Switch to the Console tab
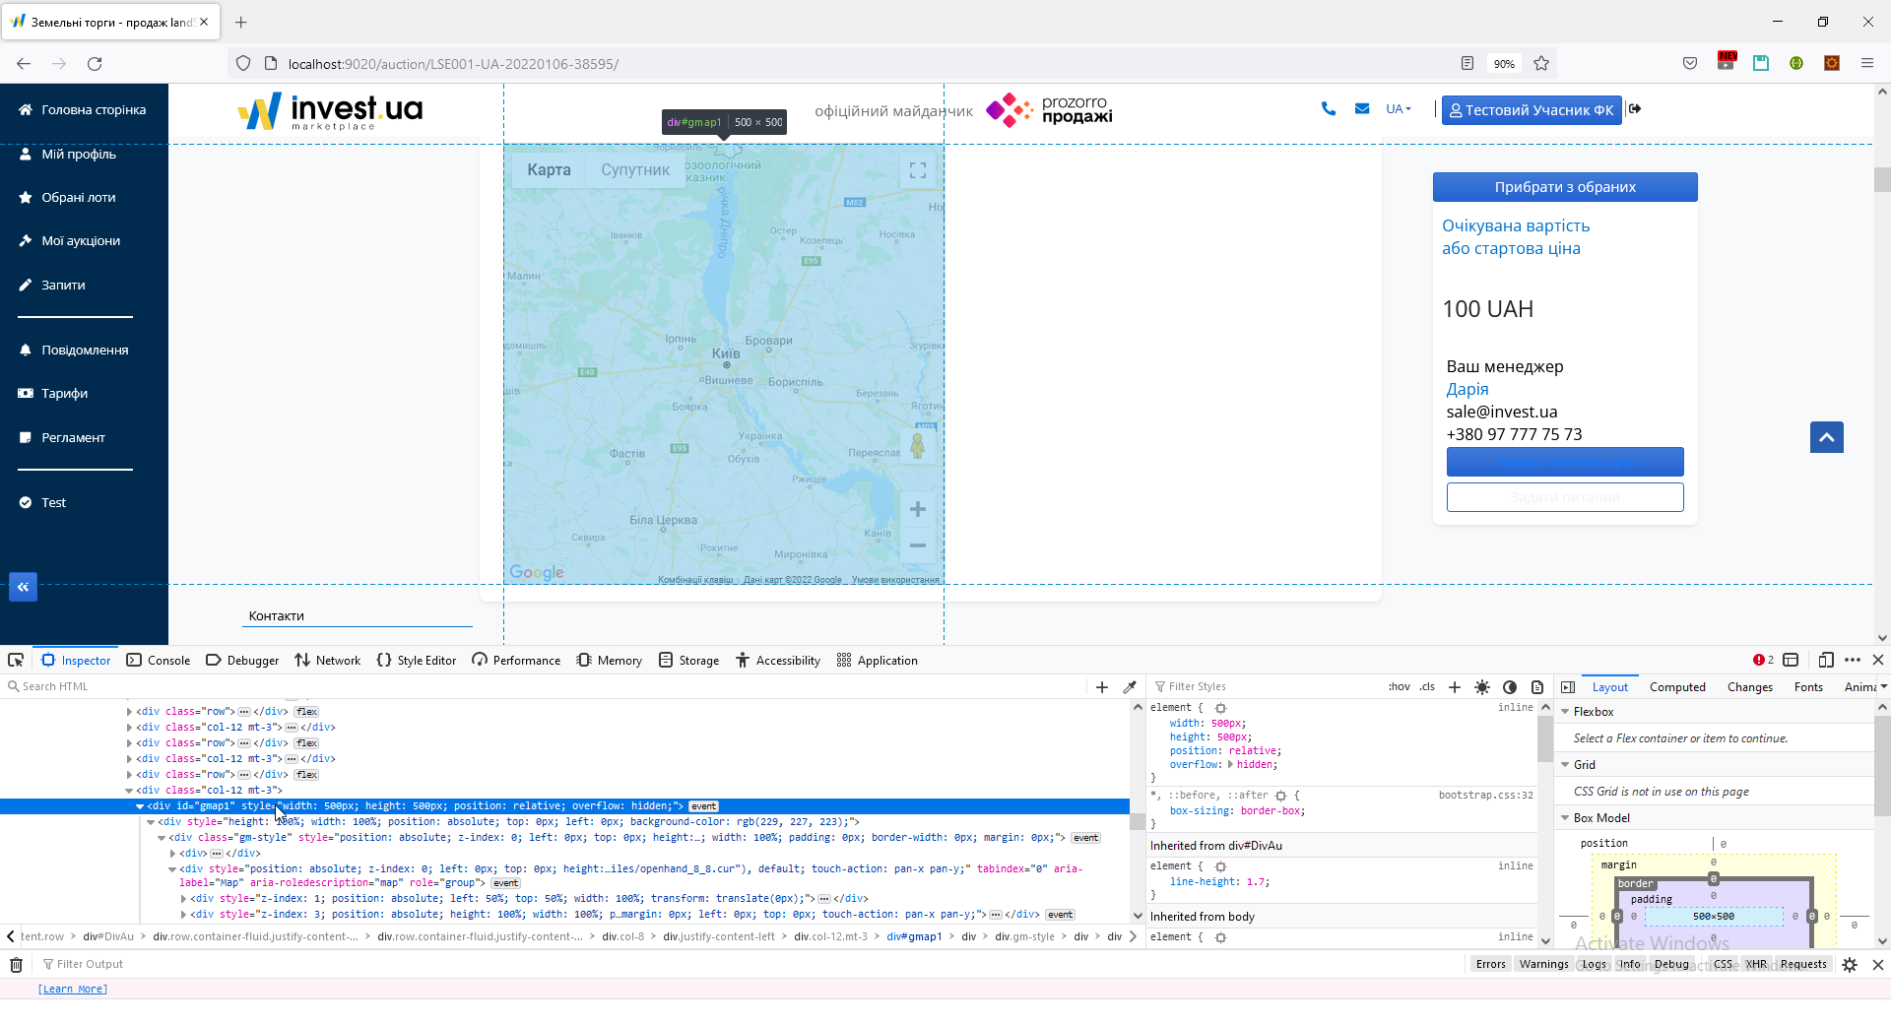This screenshot has width=1891, height=1024. pos(159,660)
